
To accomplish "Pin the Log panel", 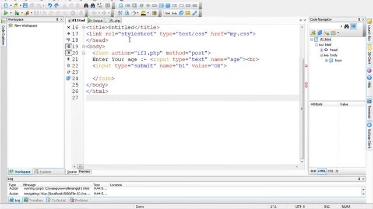I will tap(359, 179).
